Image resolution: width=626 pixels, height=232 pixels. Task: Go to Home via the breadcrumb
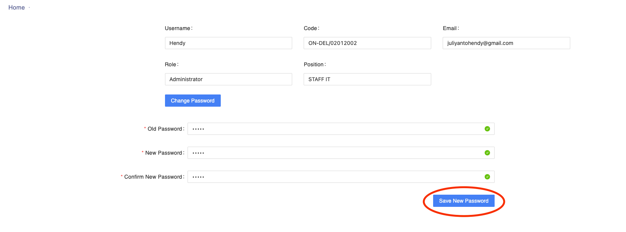(x=16, y=8)
